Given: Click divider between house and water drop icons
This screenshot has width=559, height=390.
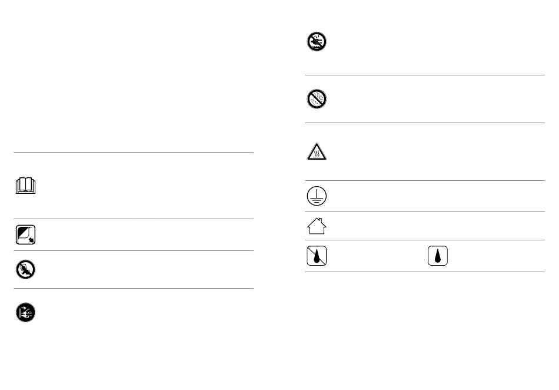Looking at the screenshot, I should (x=425, y=240).
